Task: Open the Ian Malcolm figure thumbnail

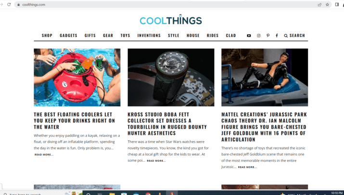Action: coord(265,78)
